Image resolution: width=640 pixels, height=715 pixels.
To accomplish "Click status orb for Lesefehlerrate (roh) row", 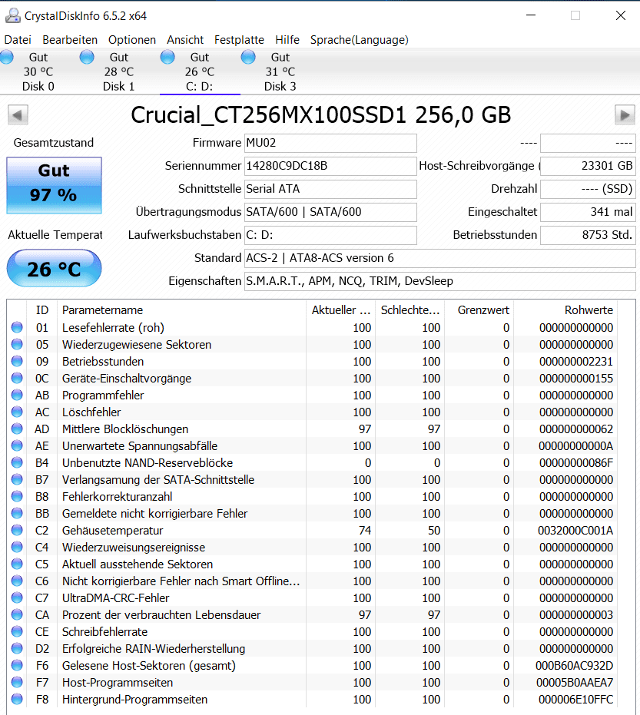I will (17, 327).
